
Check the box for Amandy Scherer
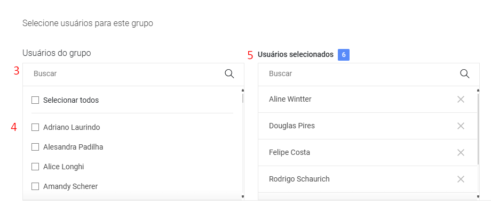click(35, 187)
